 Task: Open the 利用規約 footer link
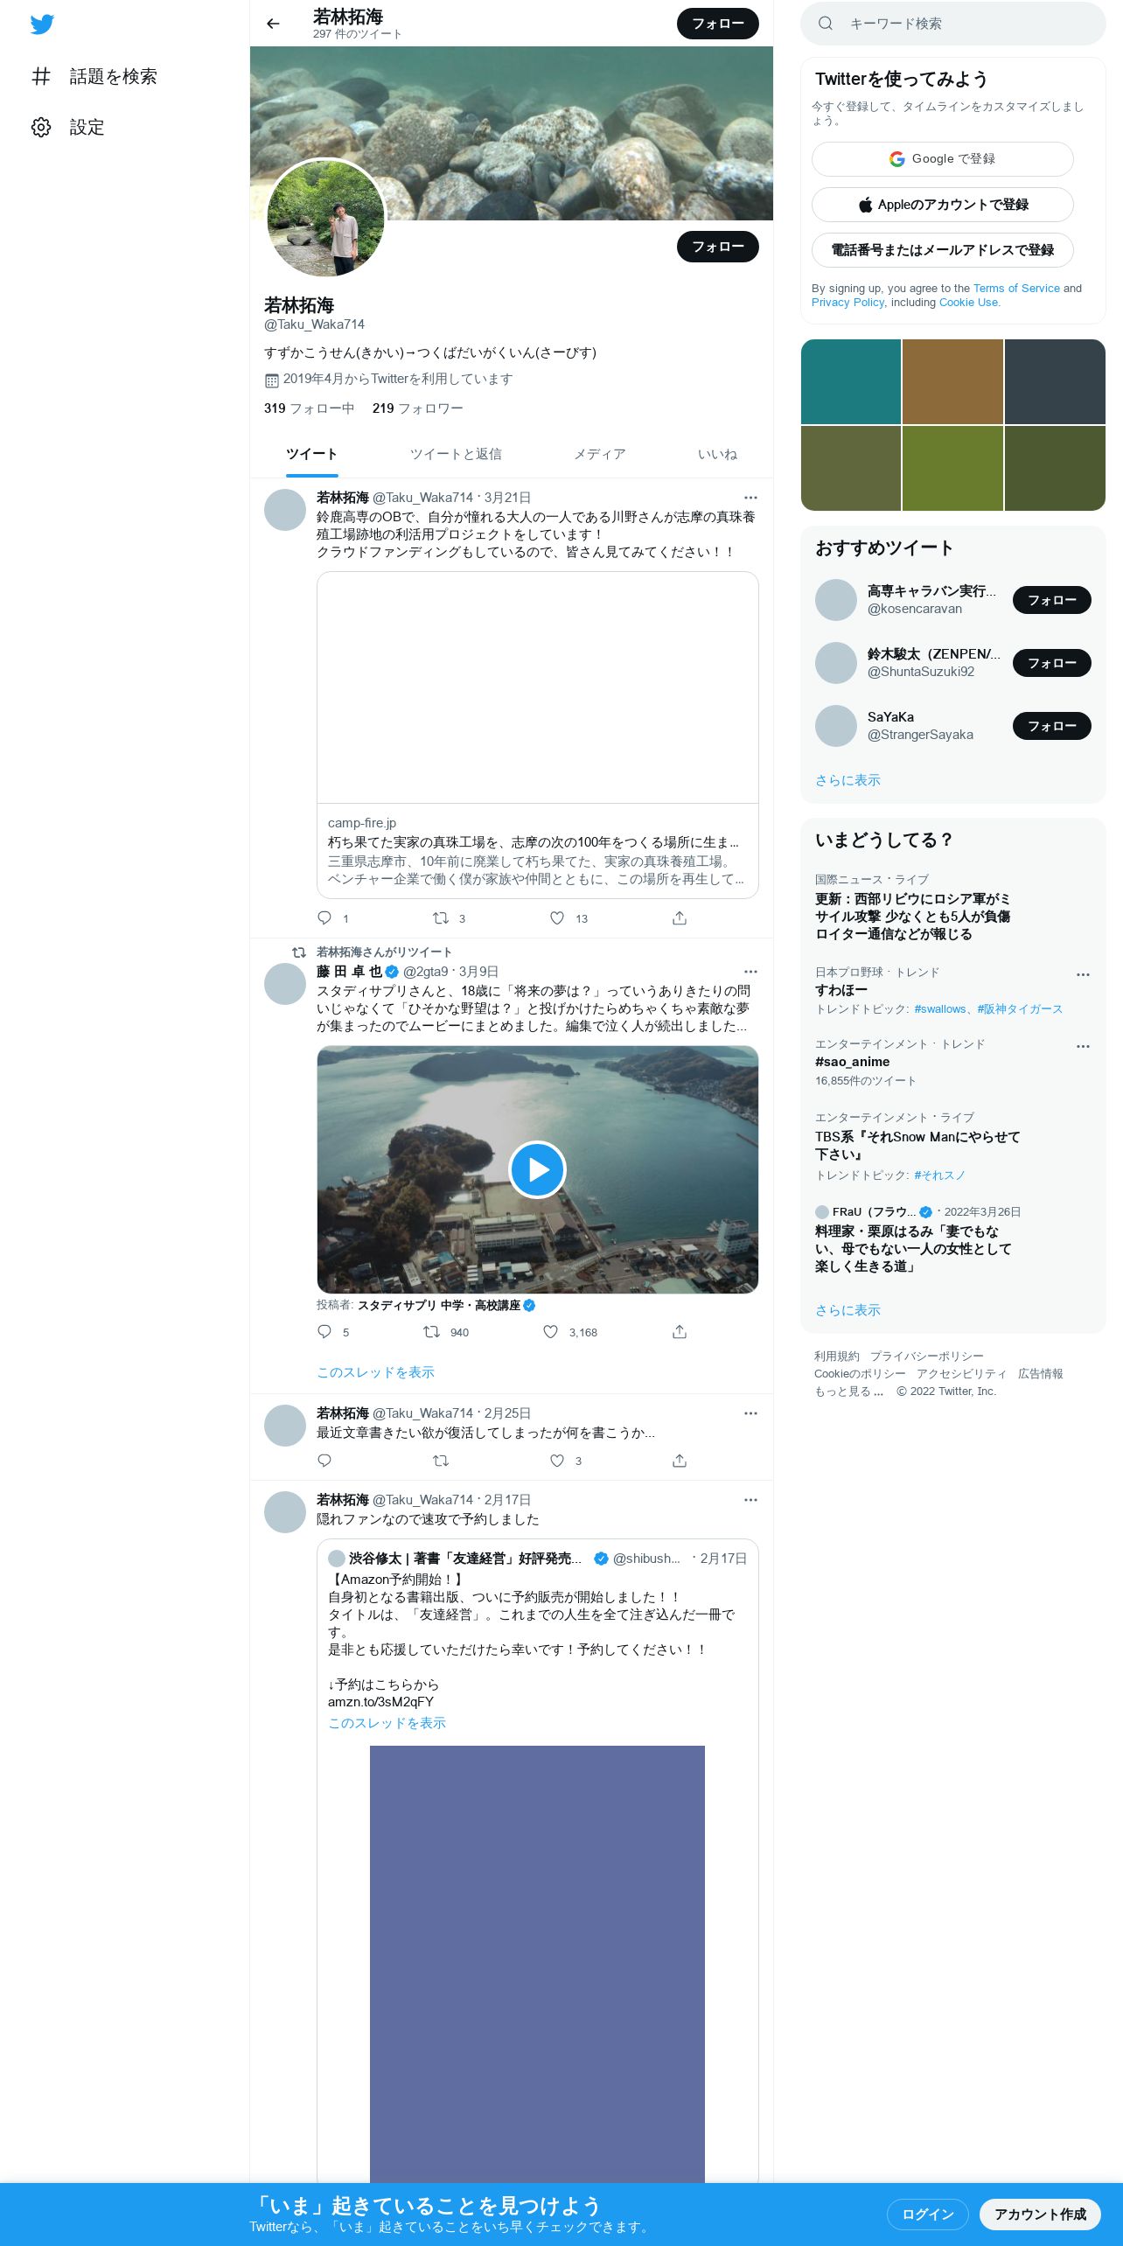(x=836, y=1357)
